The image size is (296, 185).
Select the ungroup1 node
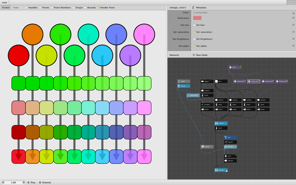coord(231,142)
